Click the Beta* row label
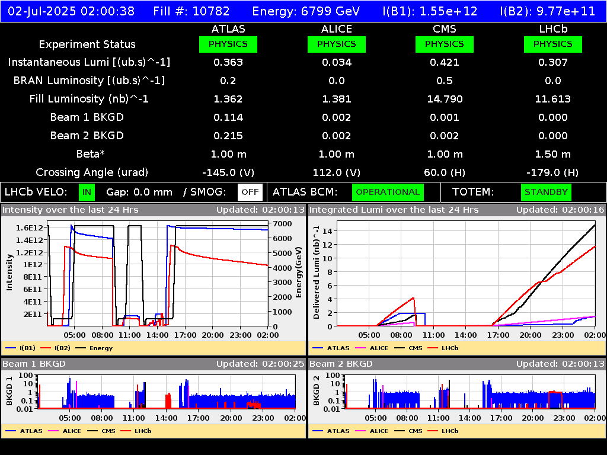This screenshot has height=455, width=607. pos(91,154)
